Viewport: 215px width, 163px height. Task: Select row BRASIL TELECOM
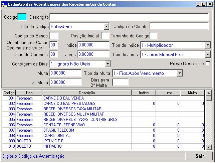[103, 130]
